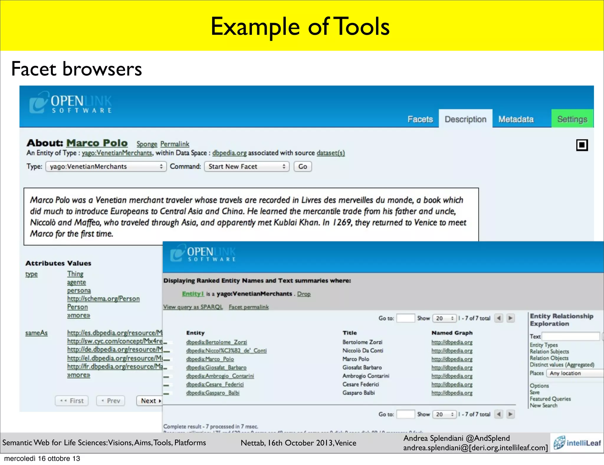Click the Permalink link next to Sponge
This screenshot has width=604, height=465.
(175, 144)
